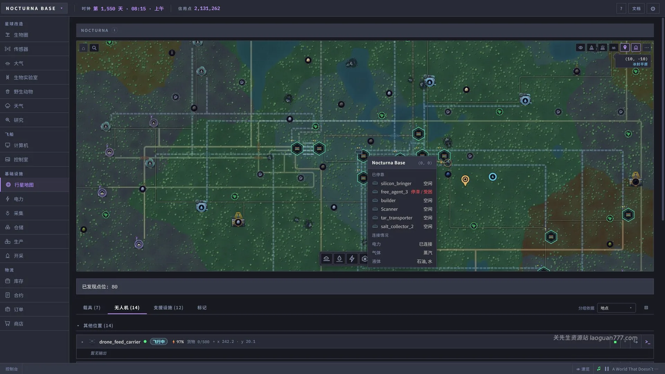Image resolution: width=665 pixels, height=374 pixels.
Task: Click the Nocturna info icon
Action: [x=115, y=30]
